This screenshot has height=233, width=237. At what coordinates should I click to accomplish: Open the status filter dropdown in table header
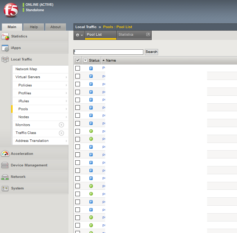tap(85, 60)
